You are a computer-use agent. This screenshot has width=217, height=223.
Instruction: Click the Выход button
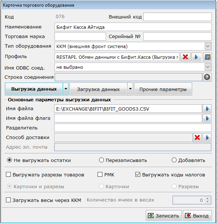[x=197, y=216]
